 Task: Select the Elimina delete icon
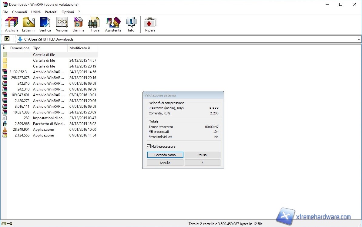[78, 24]
